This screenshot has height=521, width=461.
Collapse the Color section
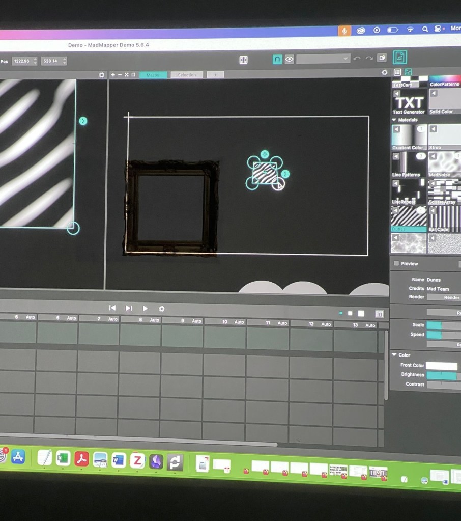click(x=394, y=355)
